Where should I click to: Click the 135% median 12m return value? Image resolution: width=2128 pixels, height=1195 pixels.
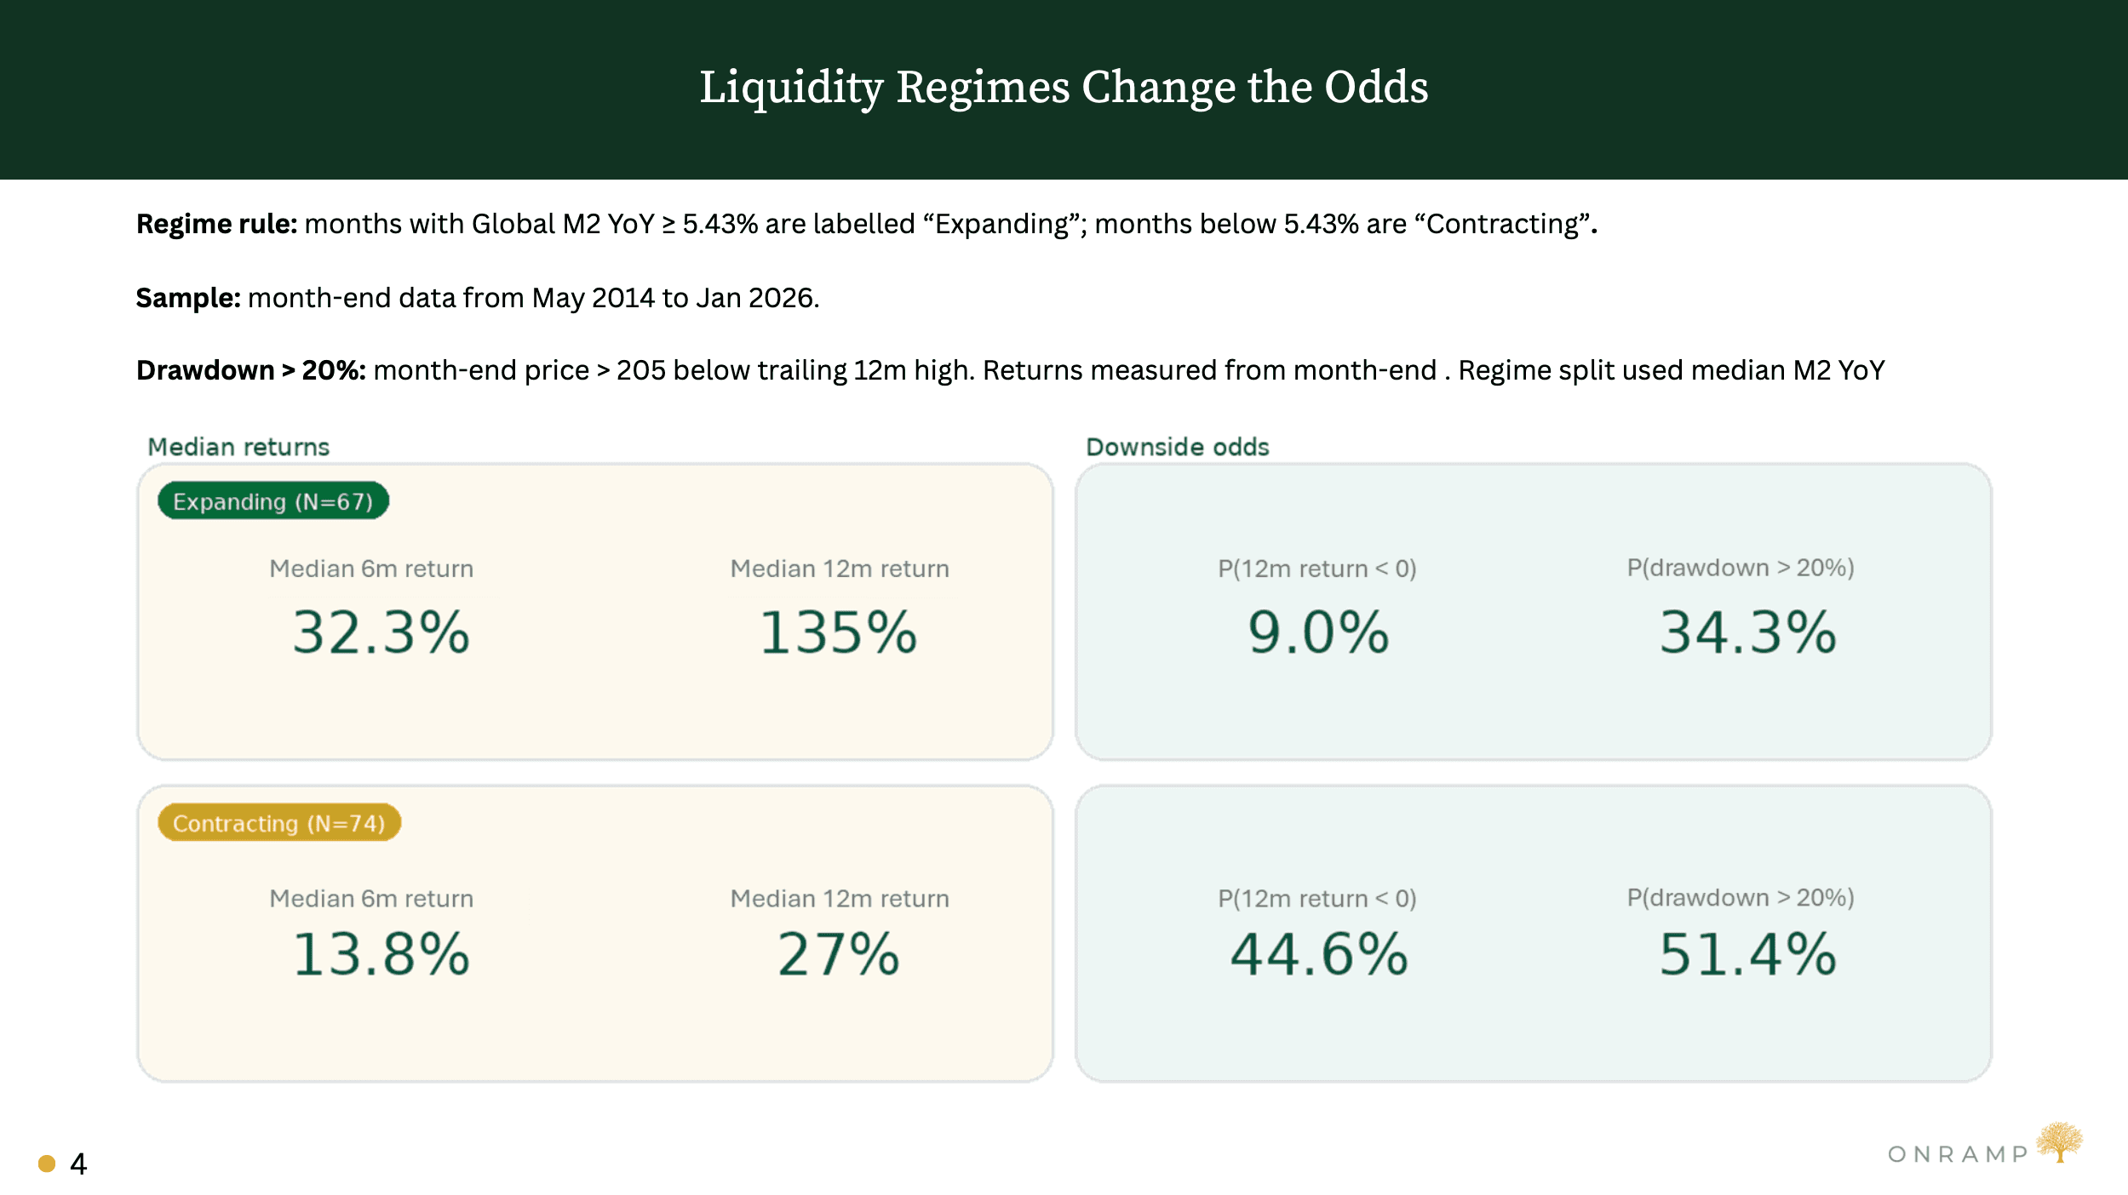839,633
